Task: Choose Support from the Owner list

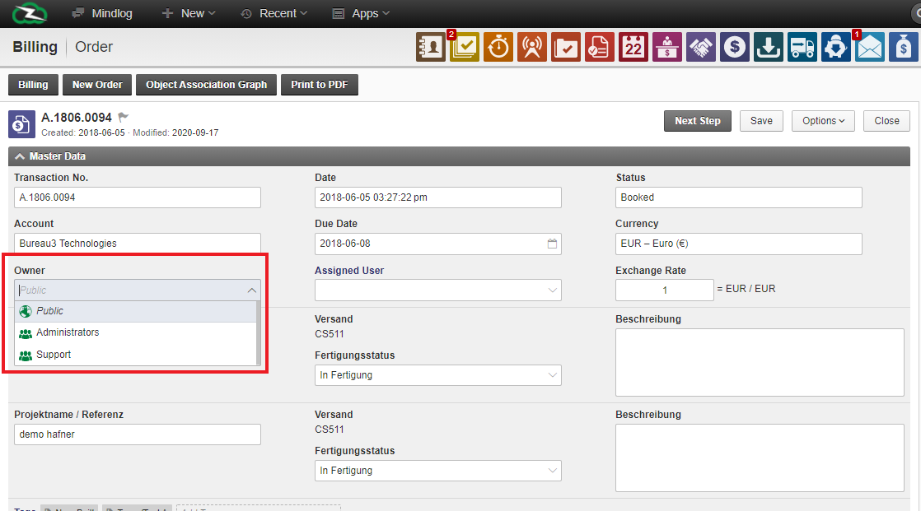Action: (x=54, y=355)
